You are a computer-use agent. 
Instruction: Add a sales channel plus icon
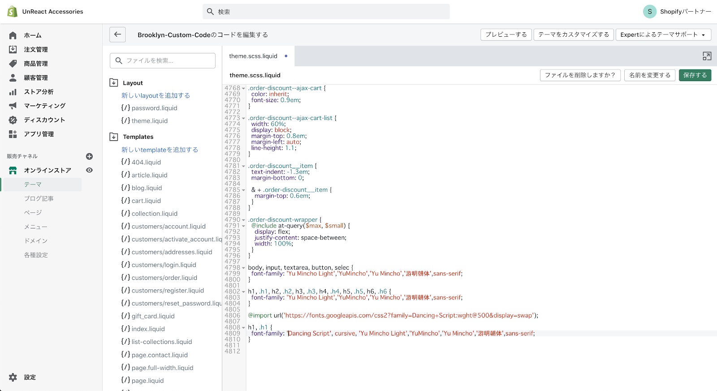89,156
